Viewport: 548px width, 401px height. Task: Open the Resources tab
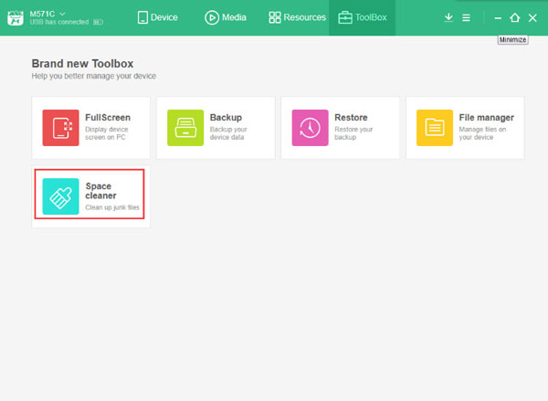coord(297,17)
